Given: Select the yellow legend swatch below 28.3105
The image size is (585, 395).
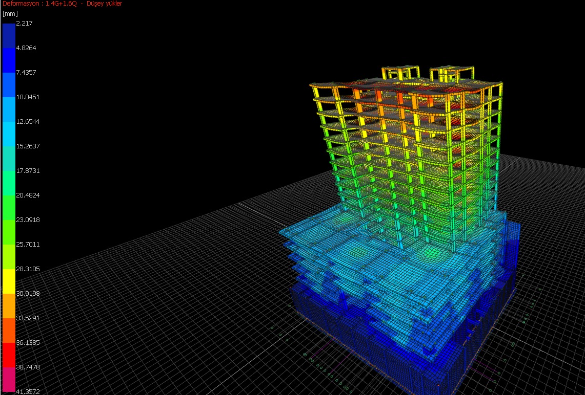Looking at the screenshot, I should tap(9, 281).
